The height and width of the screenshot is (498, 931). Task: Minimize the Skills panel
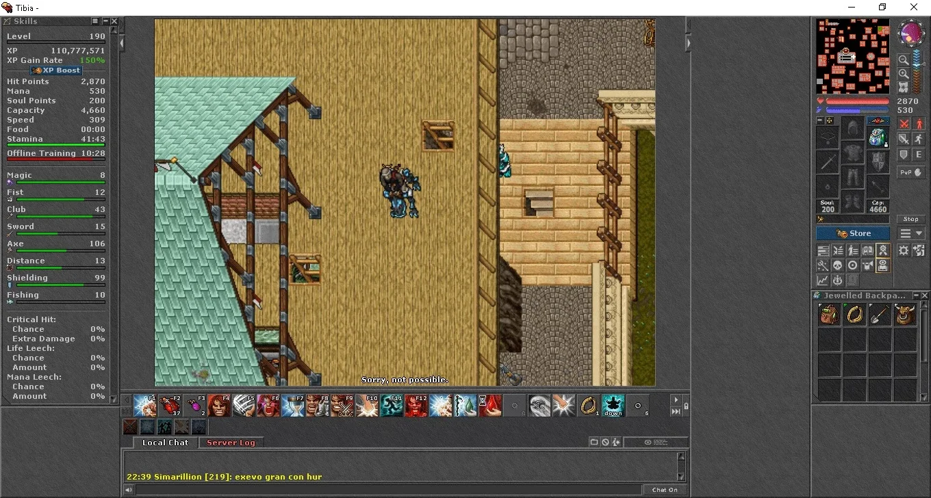[105, 21]
